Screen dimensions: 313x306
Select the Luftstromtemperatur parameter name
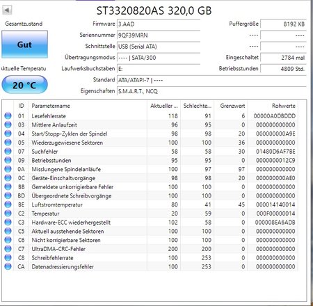coord(57,204)
